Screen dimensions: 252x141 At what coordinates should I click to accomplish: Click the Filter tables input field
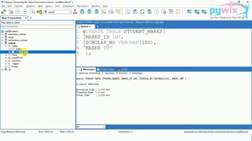[x=38, y=27]
